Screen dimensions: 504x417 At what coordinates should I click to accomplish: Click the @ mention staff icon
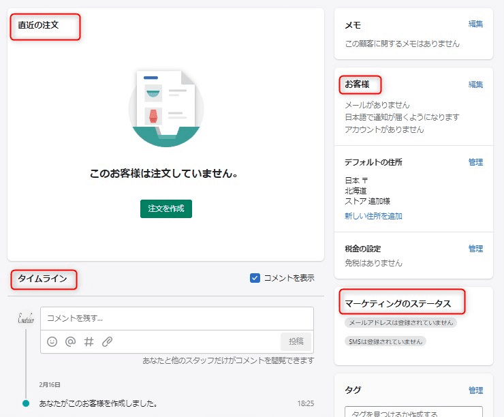(70, 341)
